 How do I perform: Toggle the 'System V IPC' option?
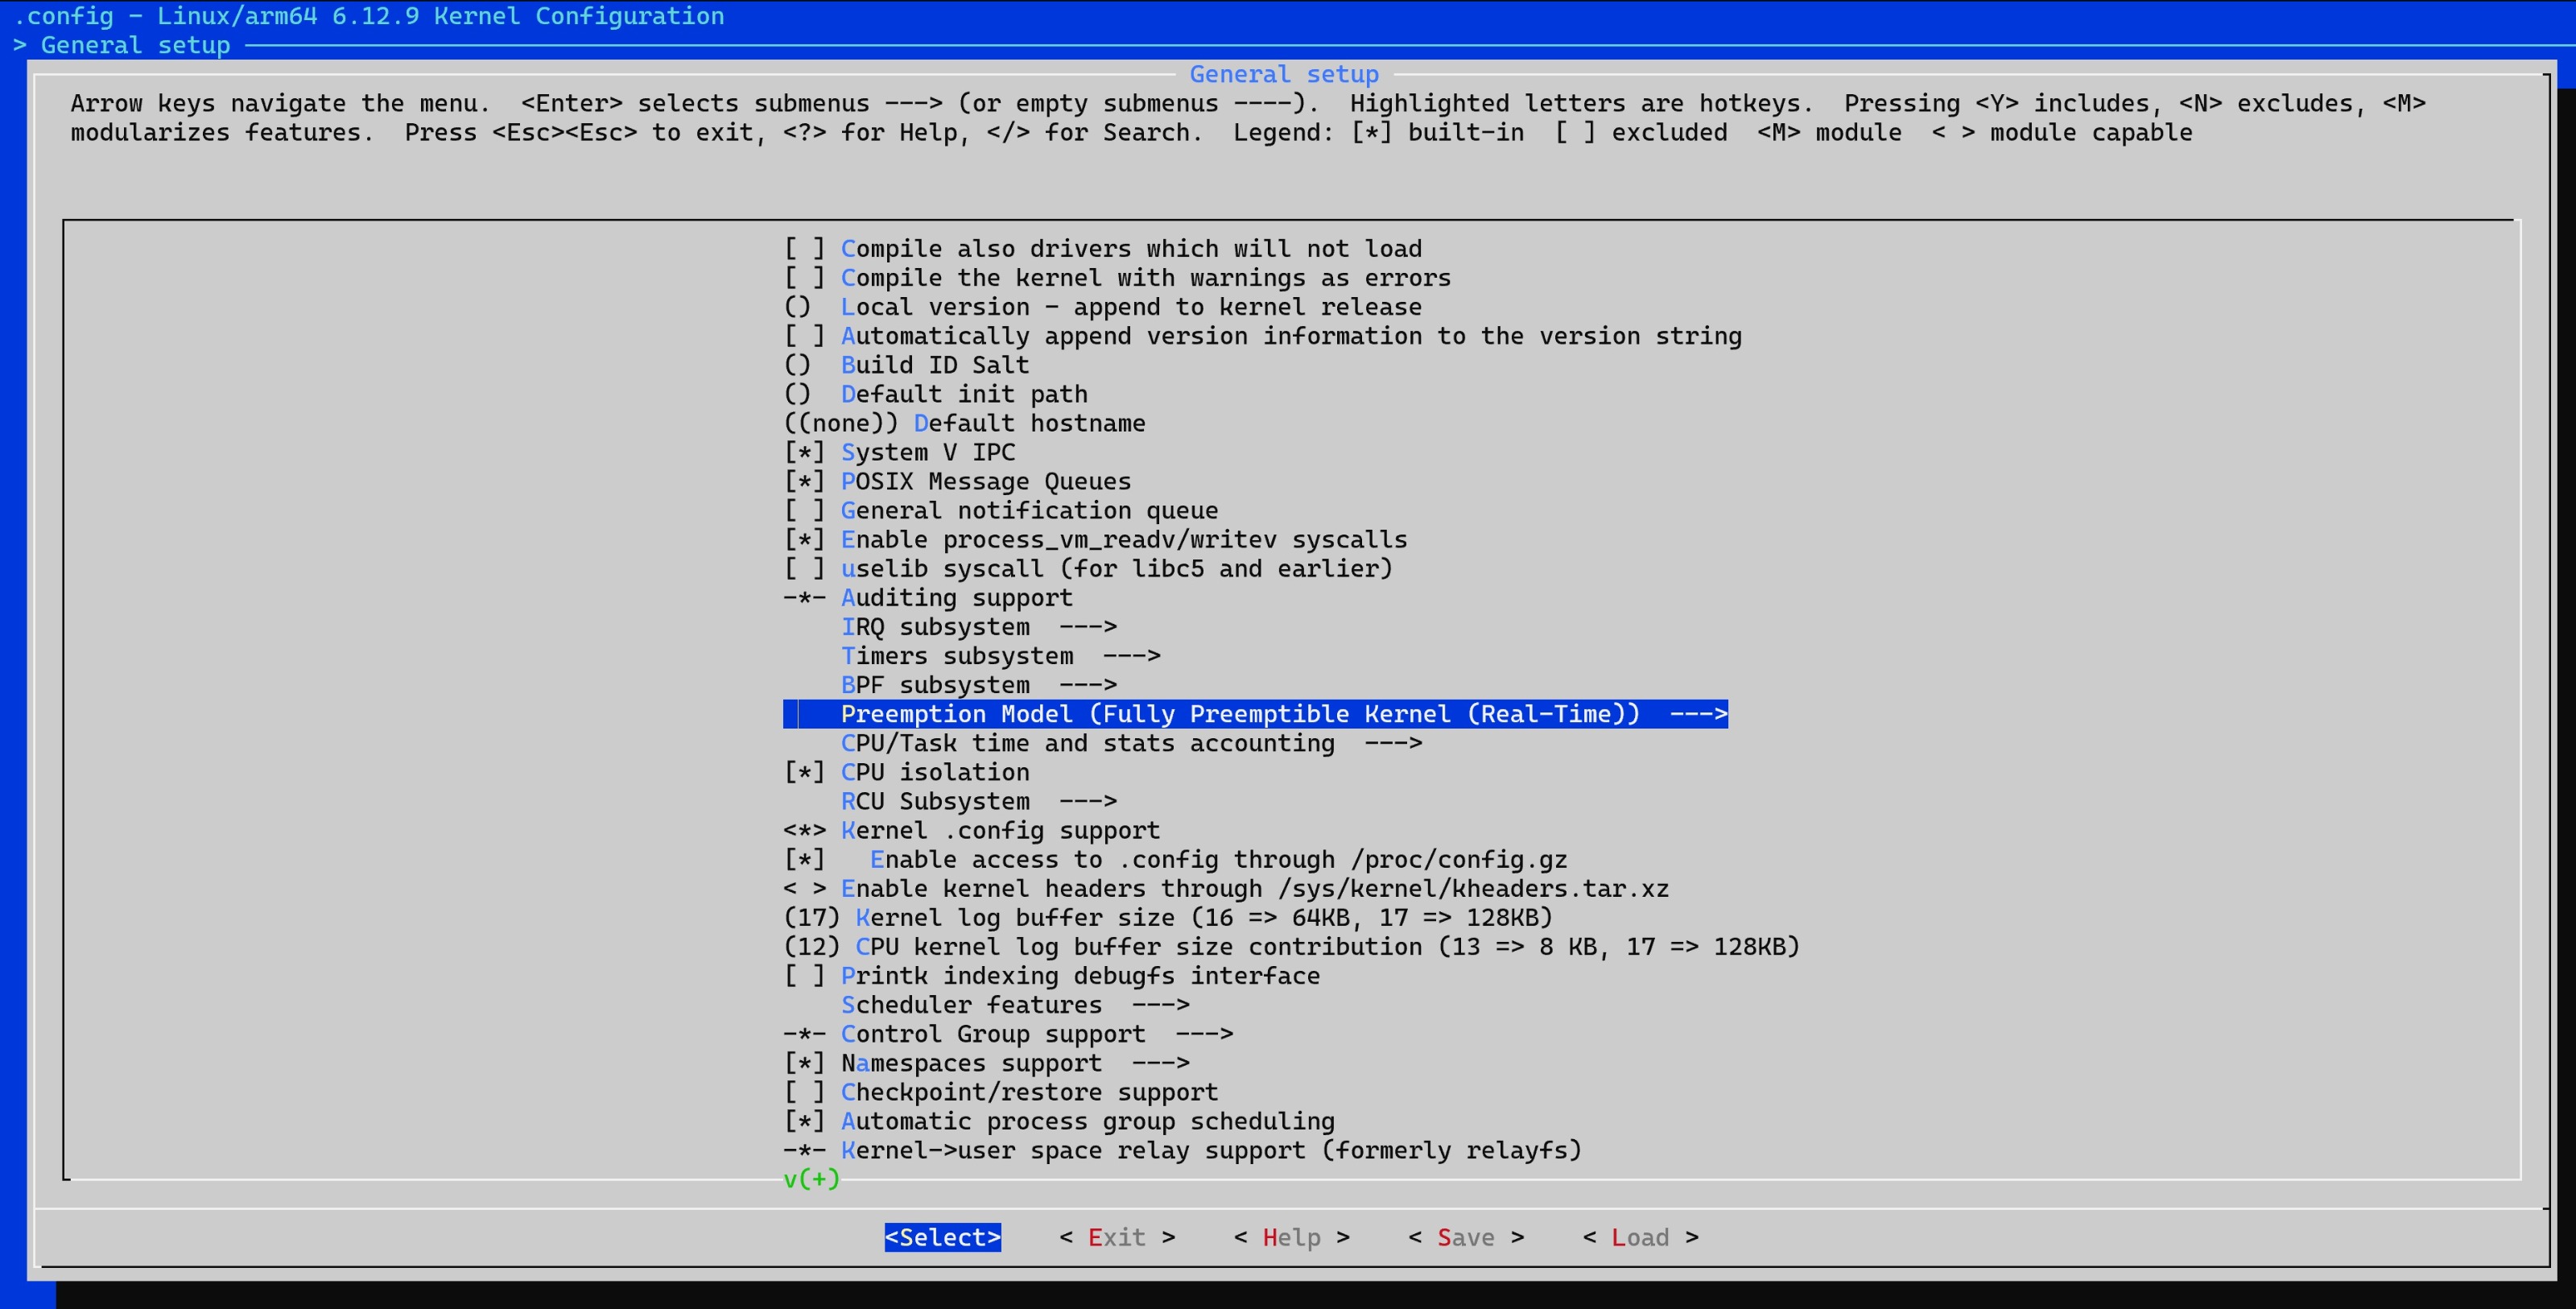(x=899, y=452)
